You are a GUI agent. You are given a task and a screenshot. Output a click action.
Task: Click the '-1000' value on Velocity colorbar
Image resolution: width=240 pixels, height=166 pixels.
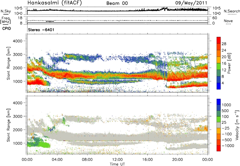click(x=228, y=146)
